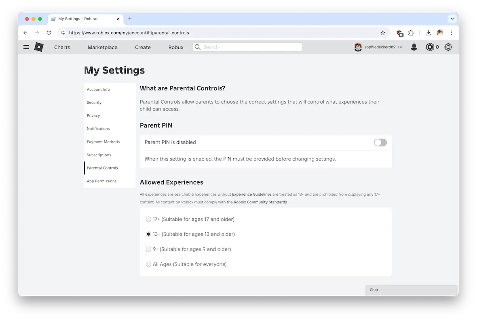The height and width of the screenshot is (320, 477).
Task: Open a new browser tab
Action: tap(130, 19)
